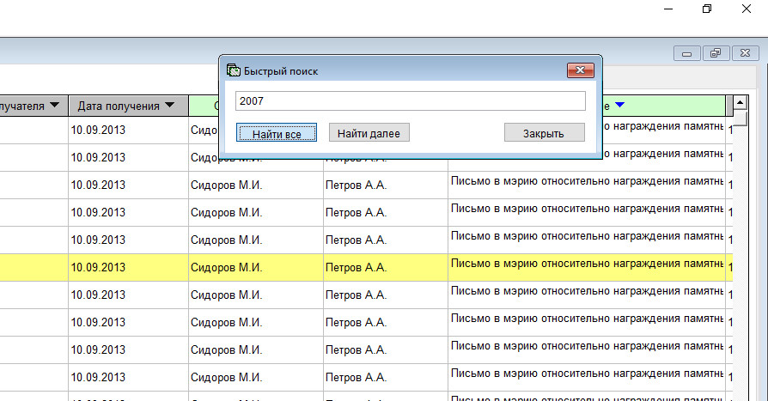Open the blue filter arrow in green header

point(619,105)
